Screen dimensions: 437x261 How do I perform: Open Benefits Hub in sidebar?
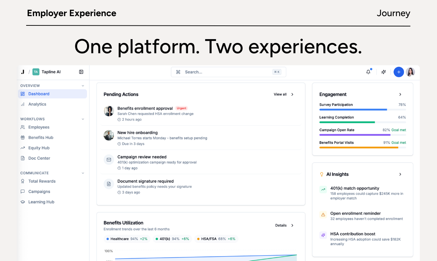(52, 137)
